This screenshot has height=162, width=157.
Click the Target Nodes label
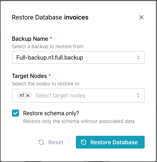pos(29,76)
